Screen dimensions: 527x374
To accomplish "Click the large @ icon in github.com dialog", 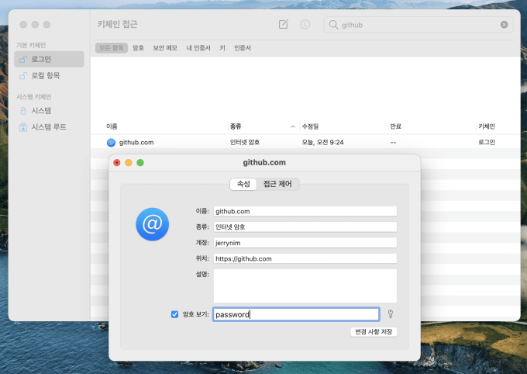I will [152, 224].
